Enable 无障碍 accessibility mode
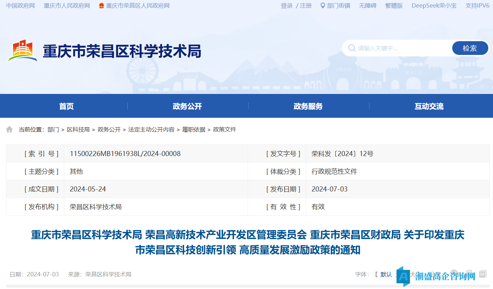 [x=368, y=5]
